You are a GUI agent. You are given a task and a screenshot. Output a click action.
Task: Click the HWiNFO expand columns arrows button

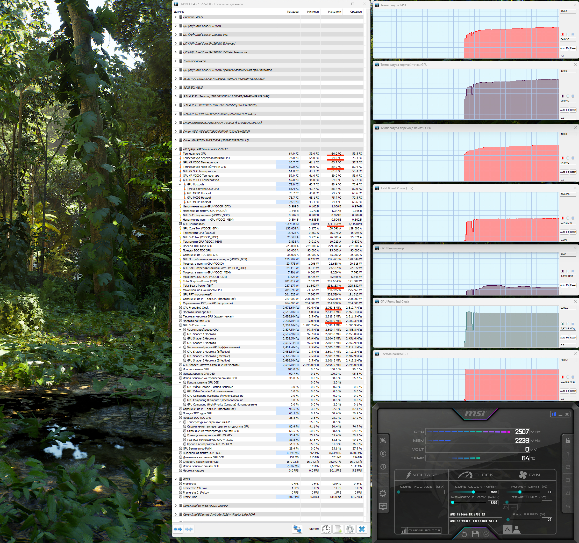[178, 529]
